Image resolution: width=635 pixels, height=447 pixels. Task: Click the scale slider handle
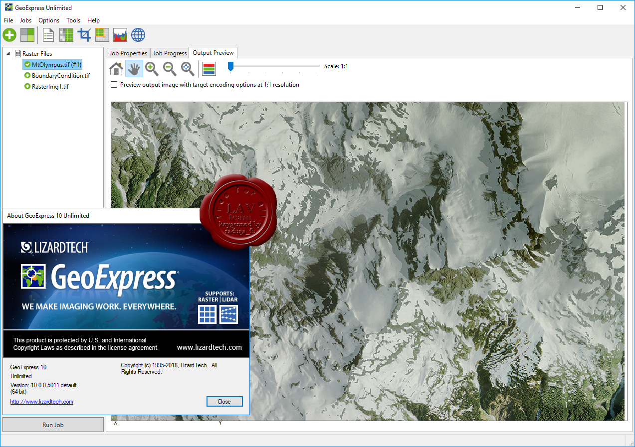(230, 66)
